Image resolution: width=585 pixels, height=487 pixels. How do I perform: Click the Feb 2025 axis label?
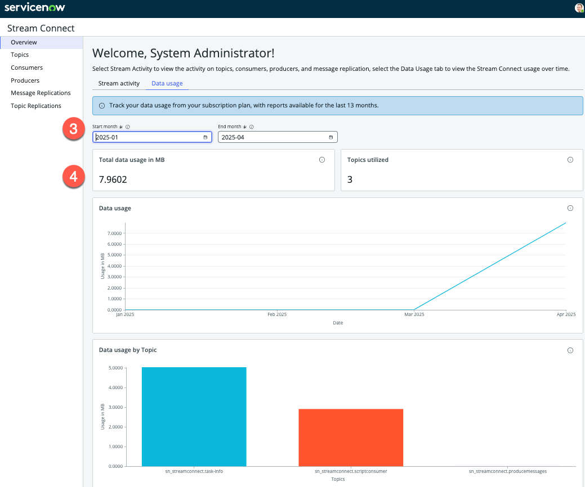click(277, 314)
